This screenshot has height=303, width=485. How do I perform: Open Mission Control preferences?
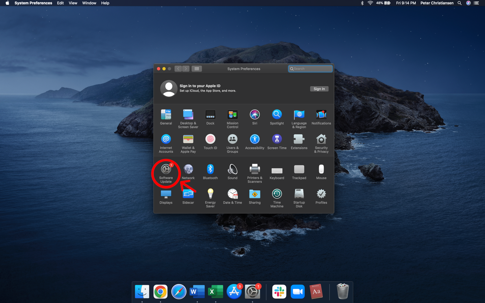232,119
